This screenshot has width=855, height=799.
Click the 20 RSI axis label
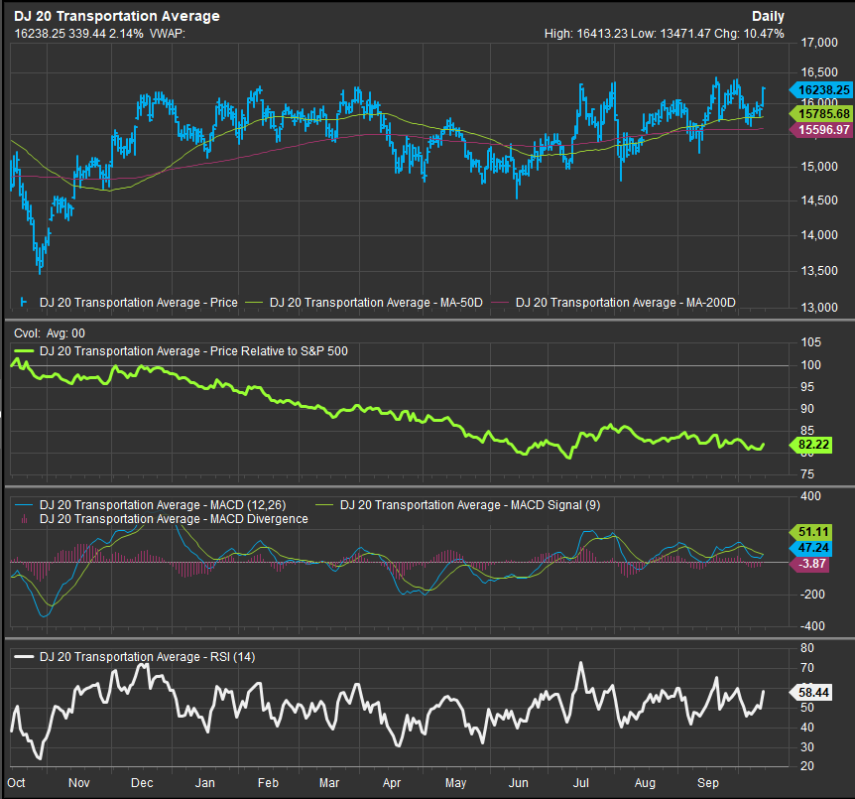click(807, 766)
